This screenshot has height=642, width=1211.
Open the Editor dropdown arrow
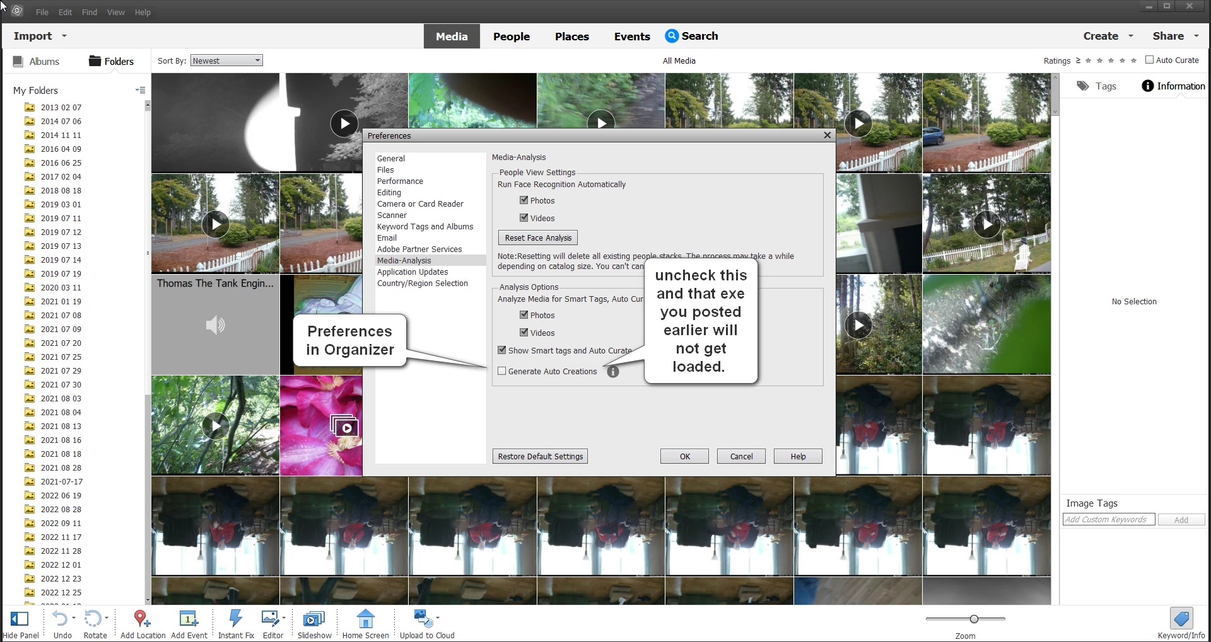(x=284, y=617)
